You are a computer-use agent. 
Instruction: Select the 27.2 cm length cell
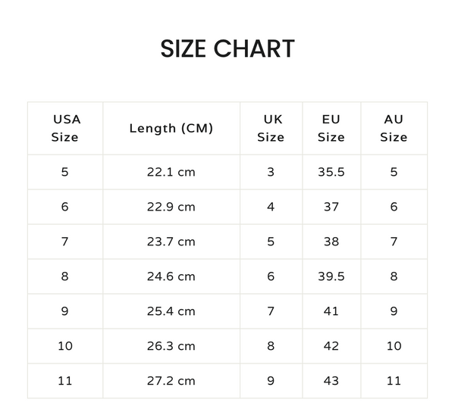click(x=171, y=381)
